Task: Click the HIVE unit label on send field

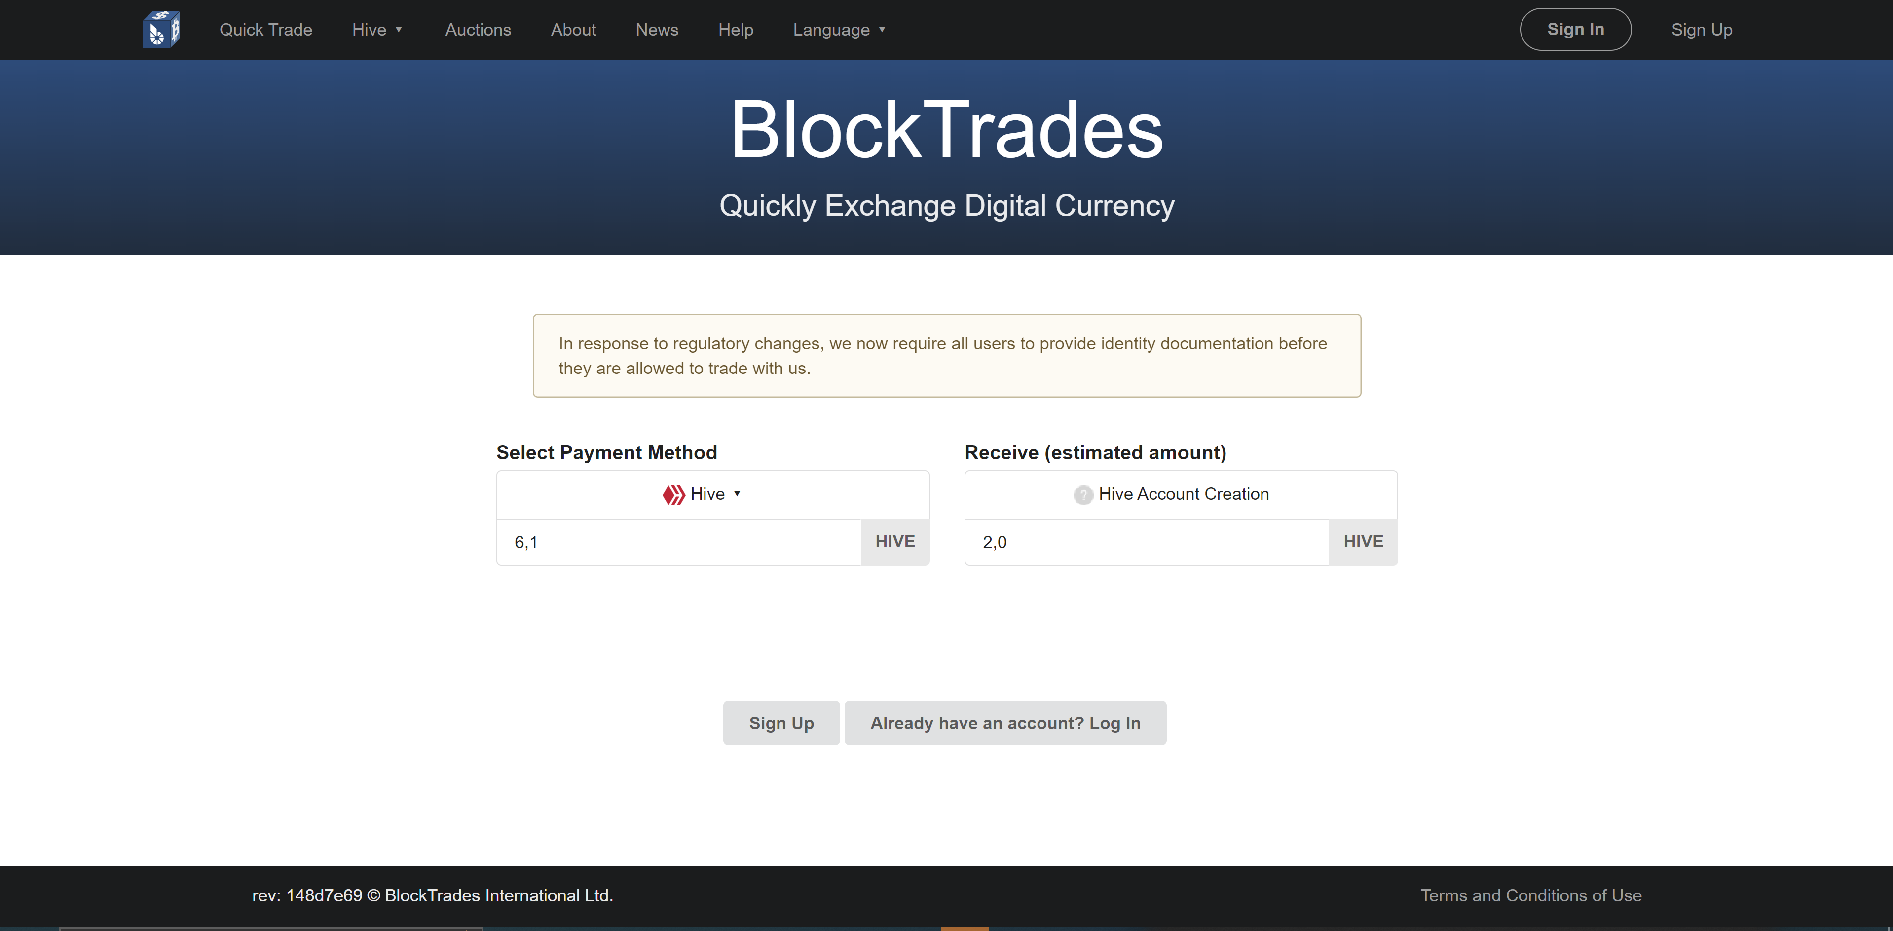Action: click(895, 542)
